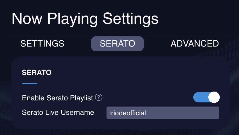Click blue underline beneath SERATO heading
239x135 pixels.
pos(30,84)
